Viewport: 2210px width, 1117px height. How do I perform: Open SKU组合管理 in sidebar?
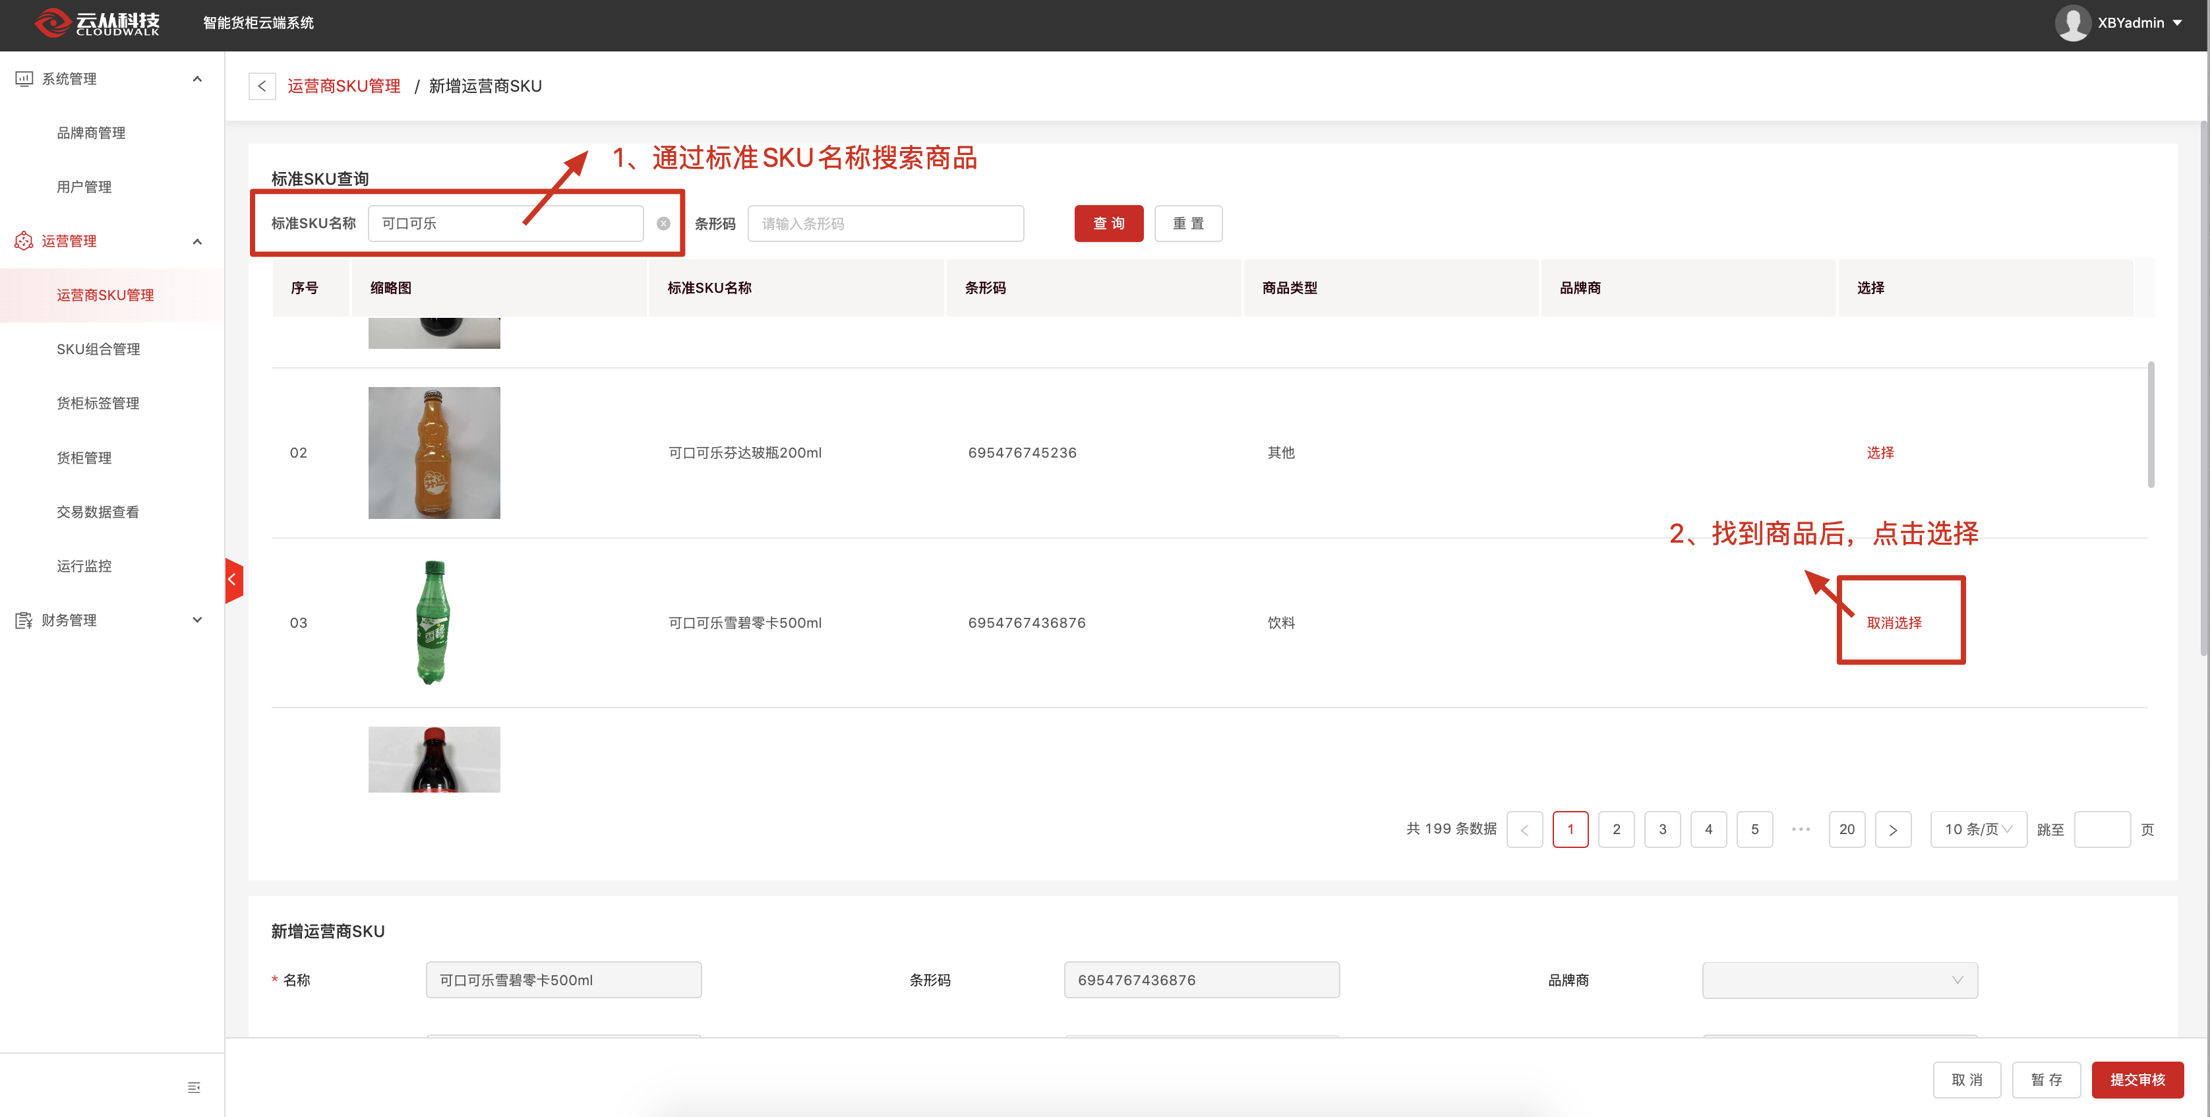pos(98,349)
